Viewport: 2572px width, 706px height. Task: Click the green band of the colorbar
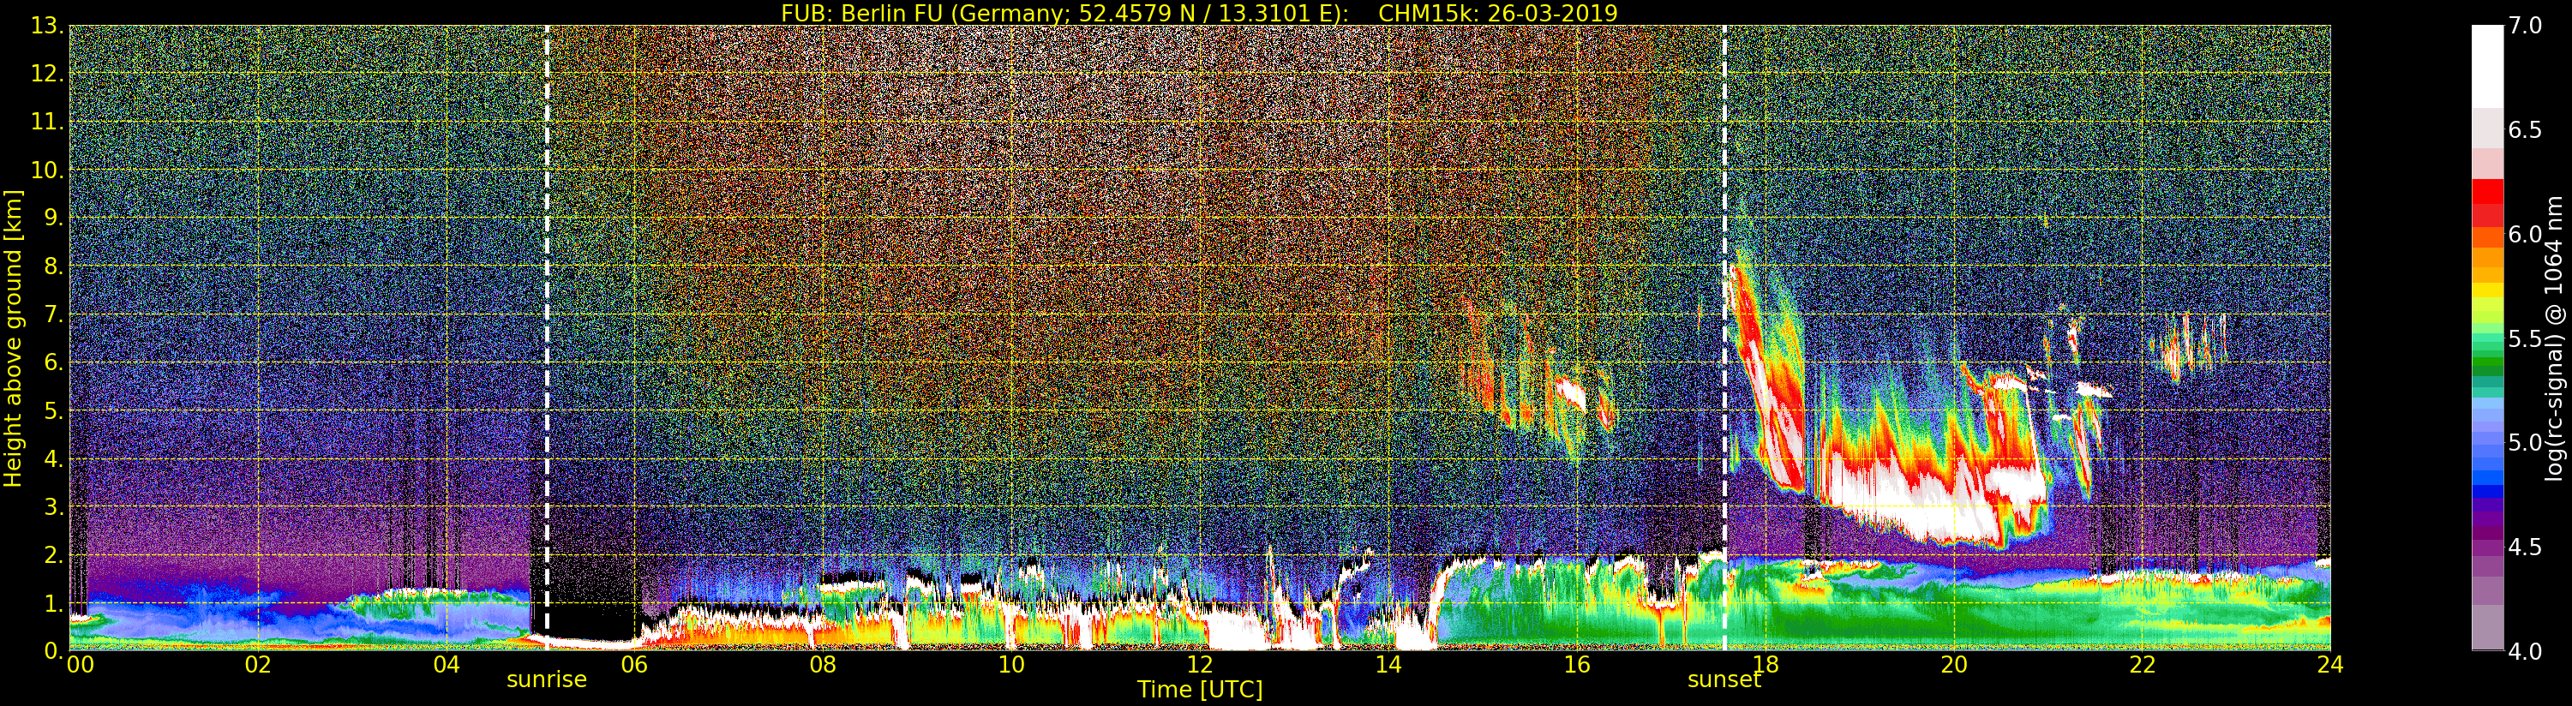(2487, 362)
